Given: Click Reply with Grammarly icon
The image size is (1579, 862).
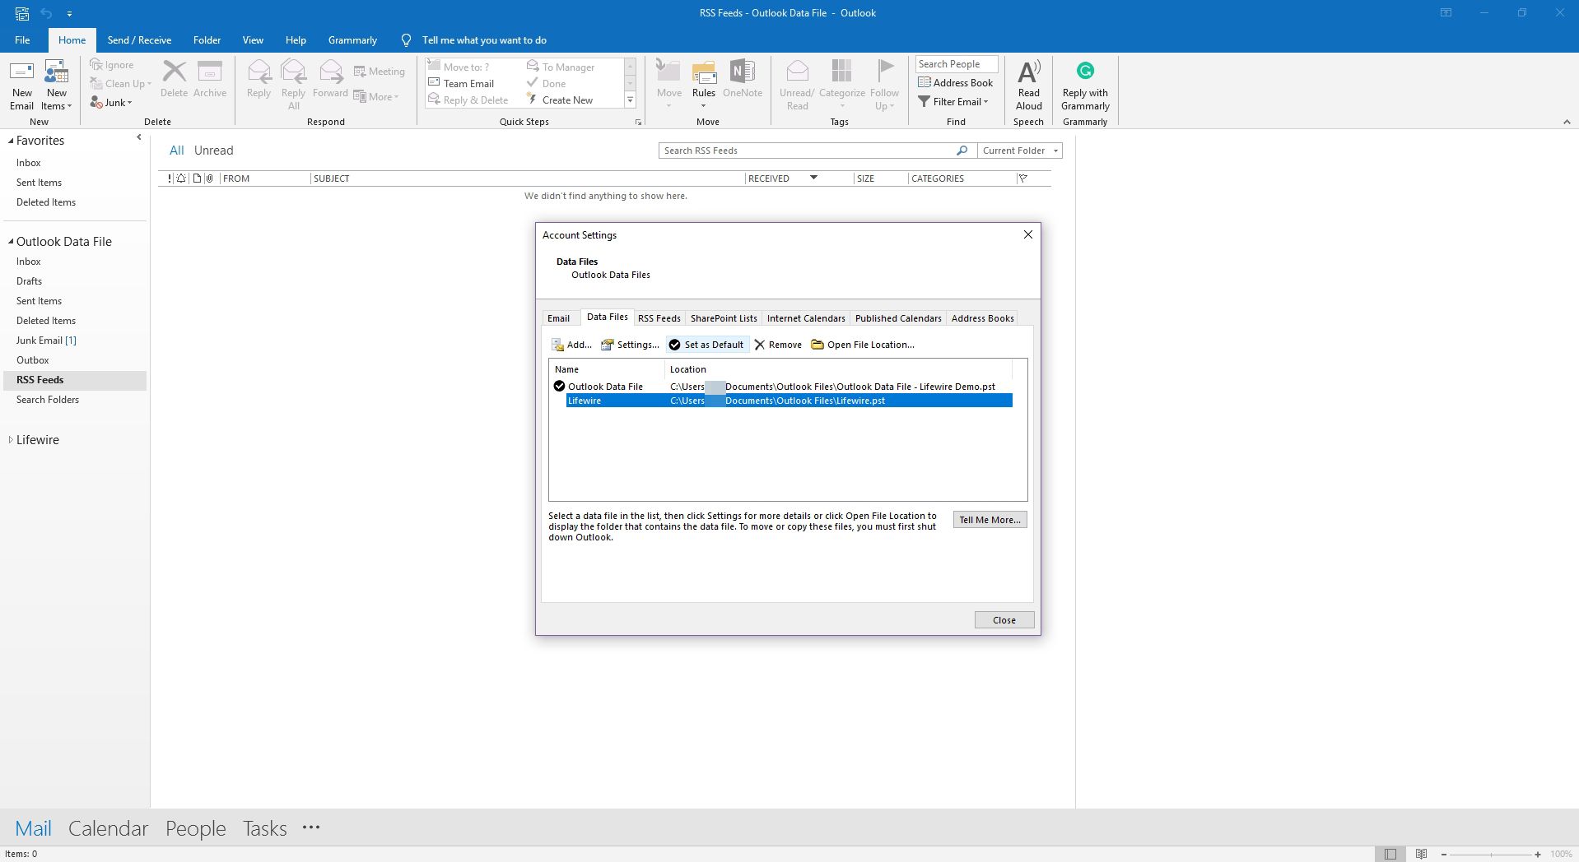Looking at the screenshot, I should click(x=1085, y=72).
